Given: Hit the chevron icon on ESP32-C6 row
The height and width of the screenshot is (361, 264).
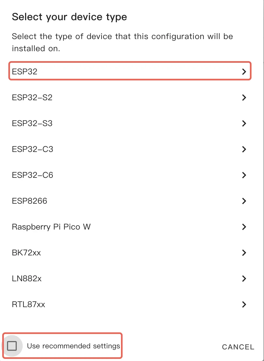Looking at the screenshot, I should point(244,175).
